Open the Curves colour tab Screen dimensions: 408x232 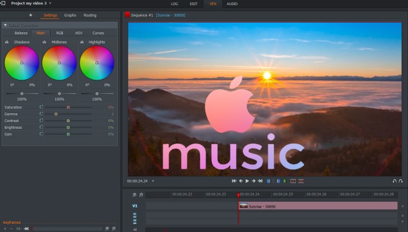[x=98, y=33]
